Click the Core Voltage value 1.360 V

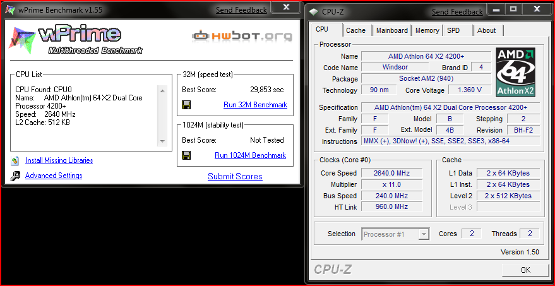[x=470, y=90]
